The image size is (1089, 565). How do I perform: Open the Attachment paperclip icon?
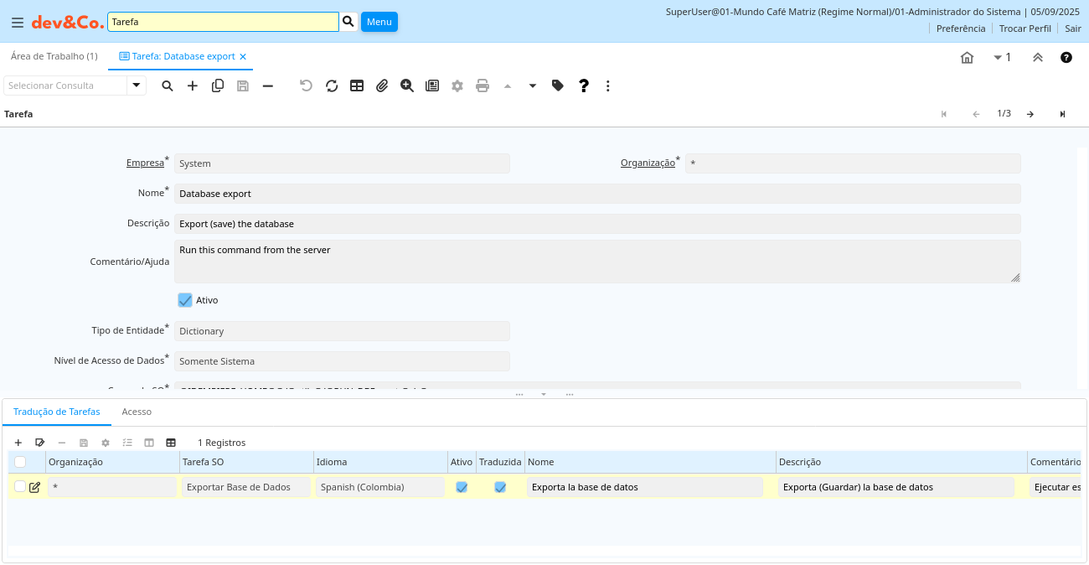point(382,86)
